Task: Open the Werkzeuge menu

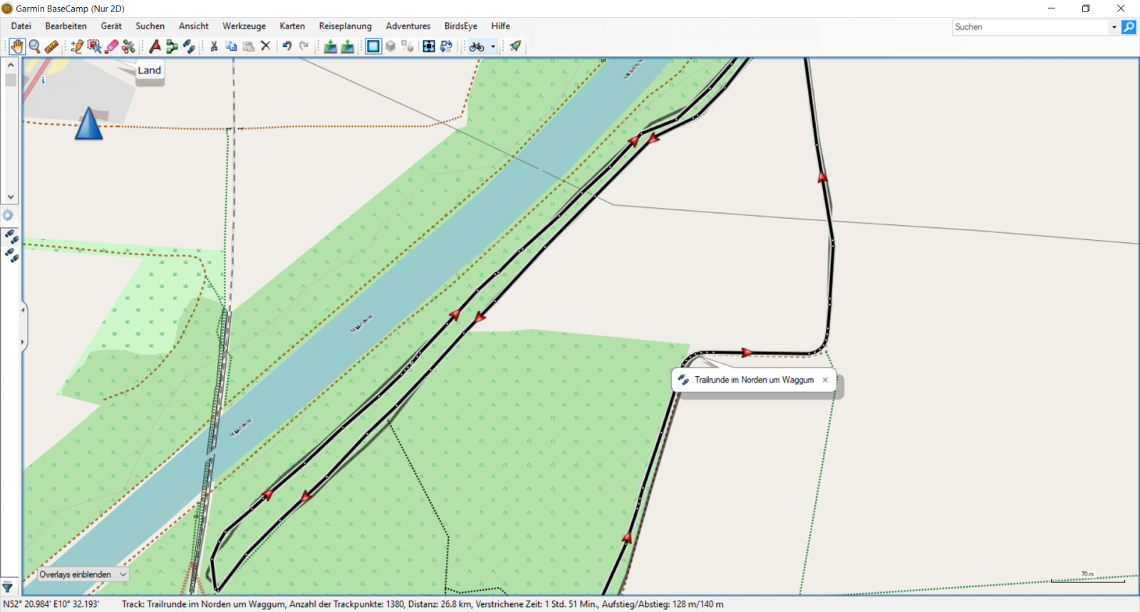Action: coord(244,26)
